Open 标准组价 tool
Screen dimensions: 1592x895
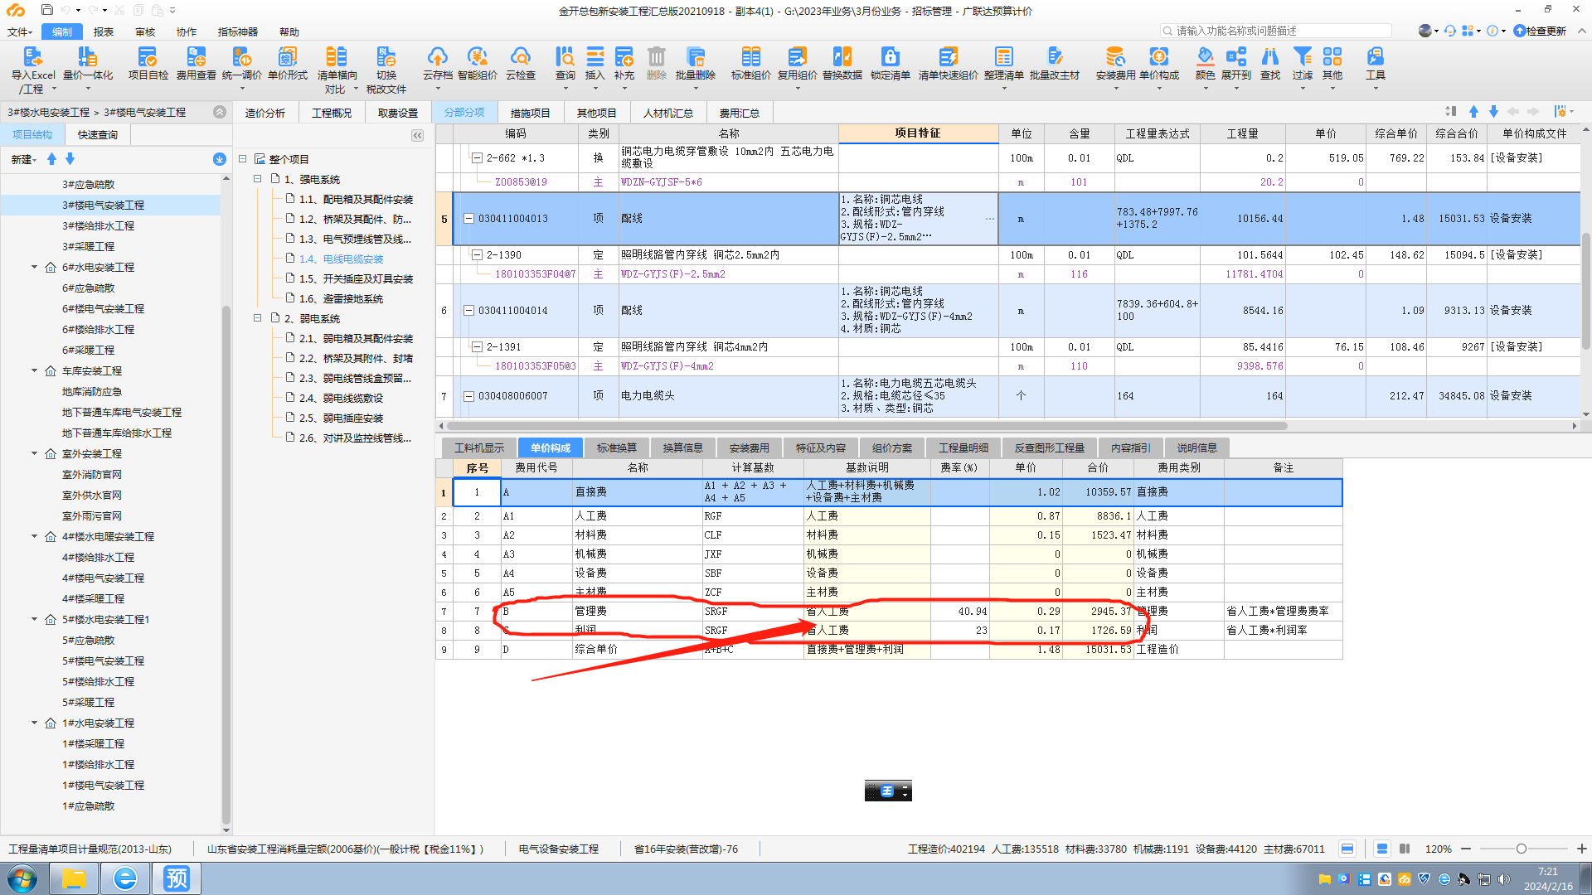click(750, 57)
